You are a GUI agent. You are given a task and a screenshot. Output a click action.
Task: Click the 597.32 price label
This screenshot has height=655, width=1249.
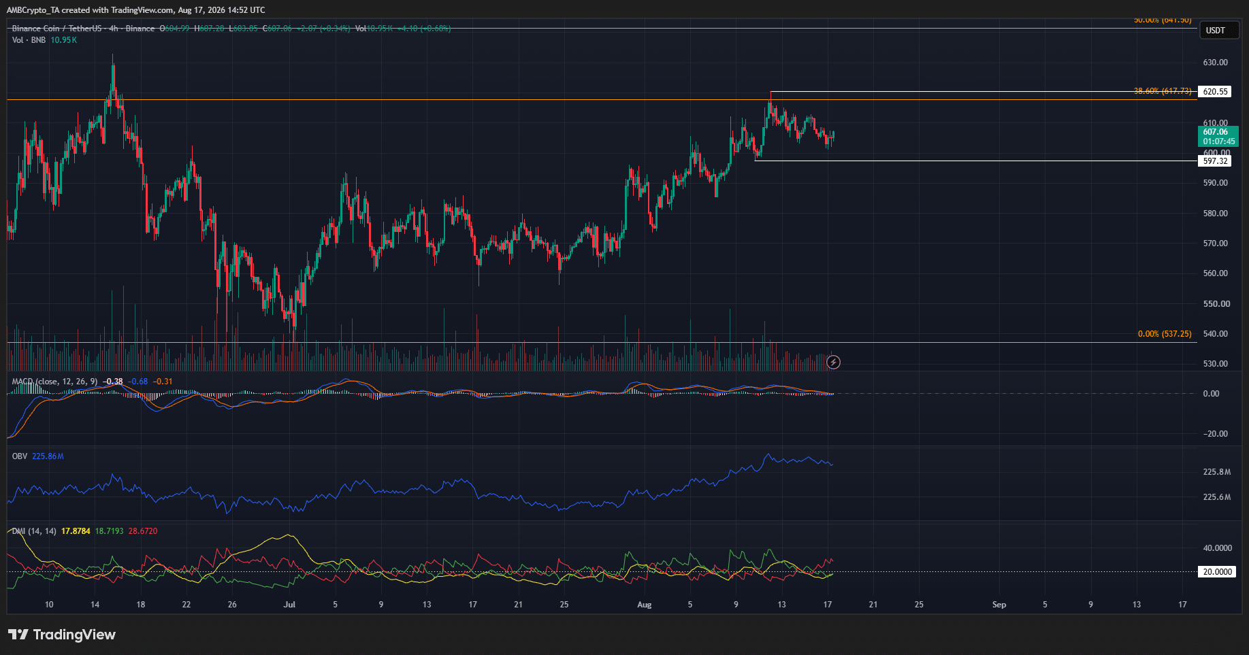(1216, 161)
